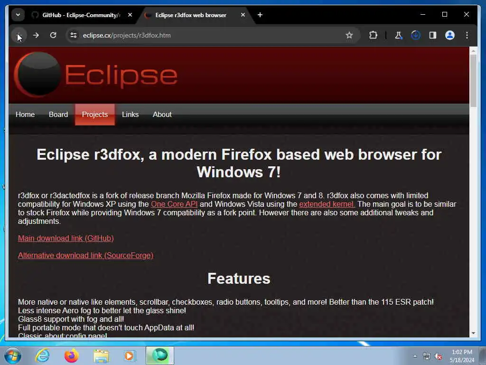Follow the One Core API link

point(174,204)
